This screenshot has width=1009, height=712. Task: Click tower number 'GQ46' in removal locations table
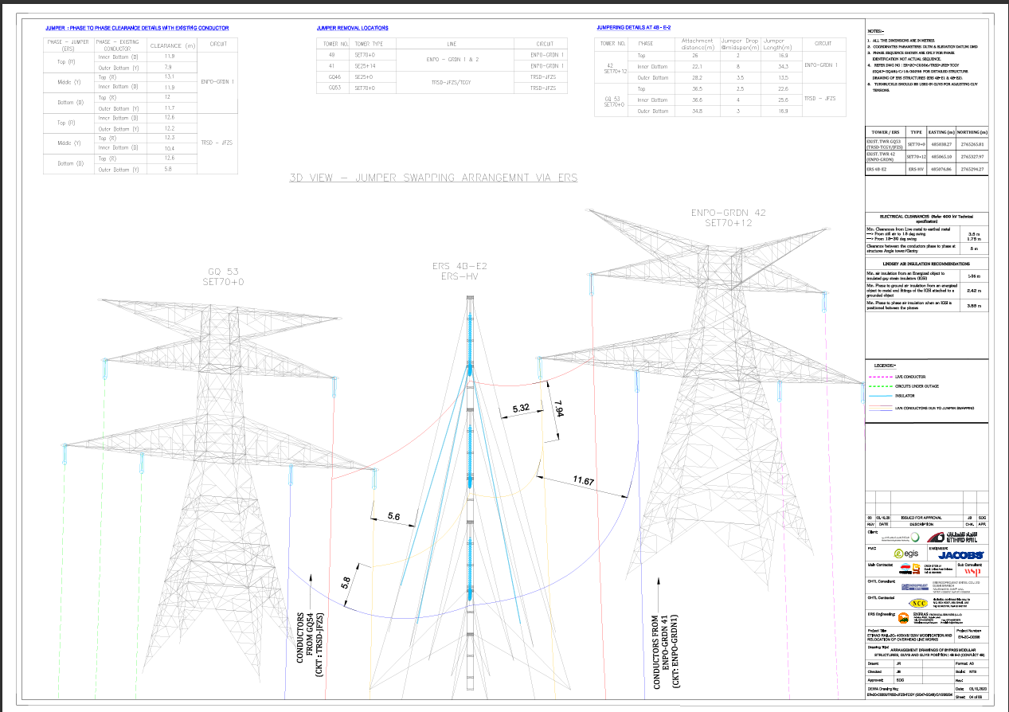click(x=335, y=76)
